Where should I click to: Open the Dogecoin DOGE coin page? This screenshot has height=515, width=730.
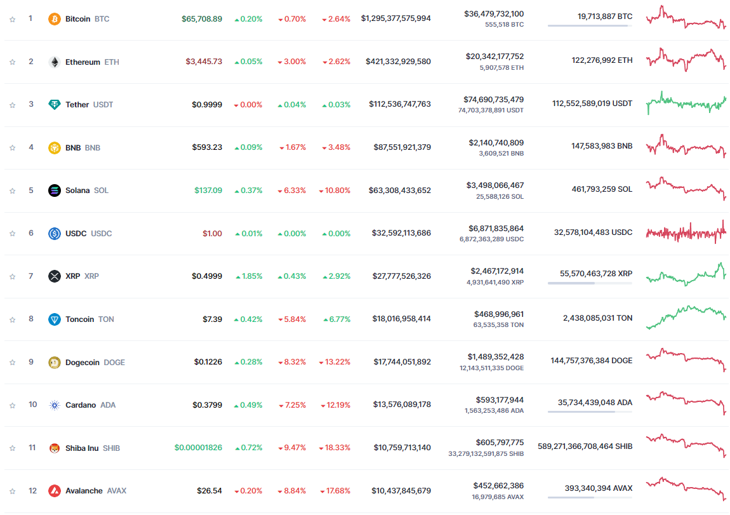click(95, 362)
